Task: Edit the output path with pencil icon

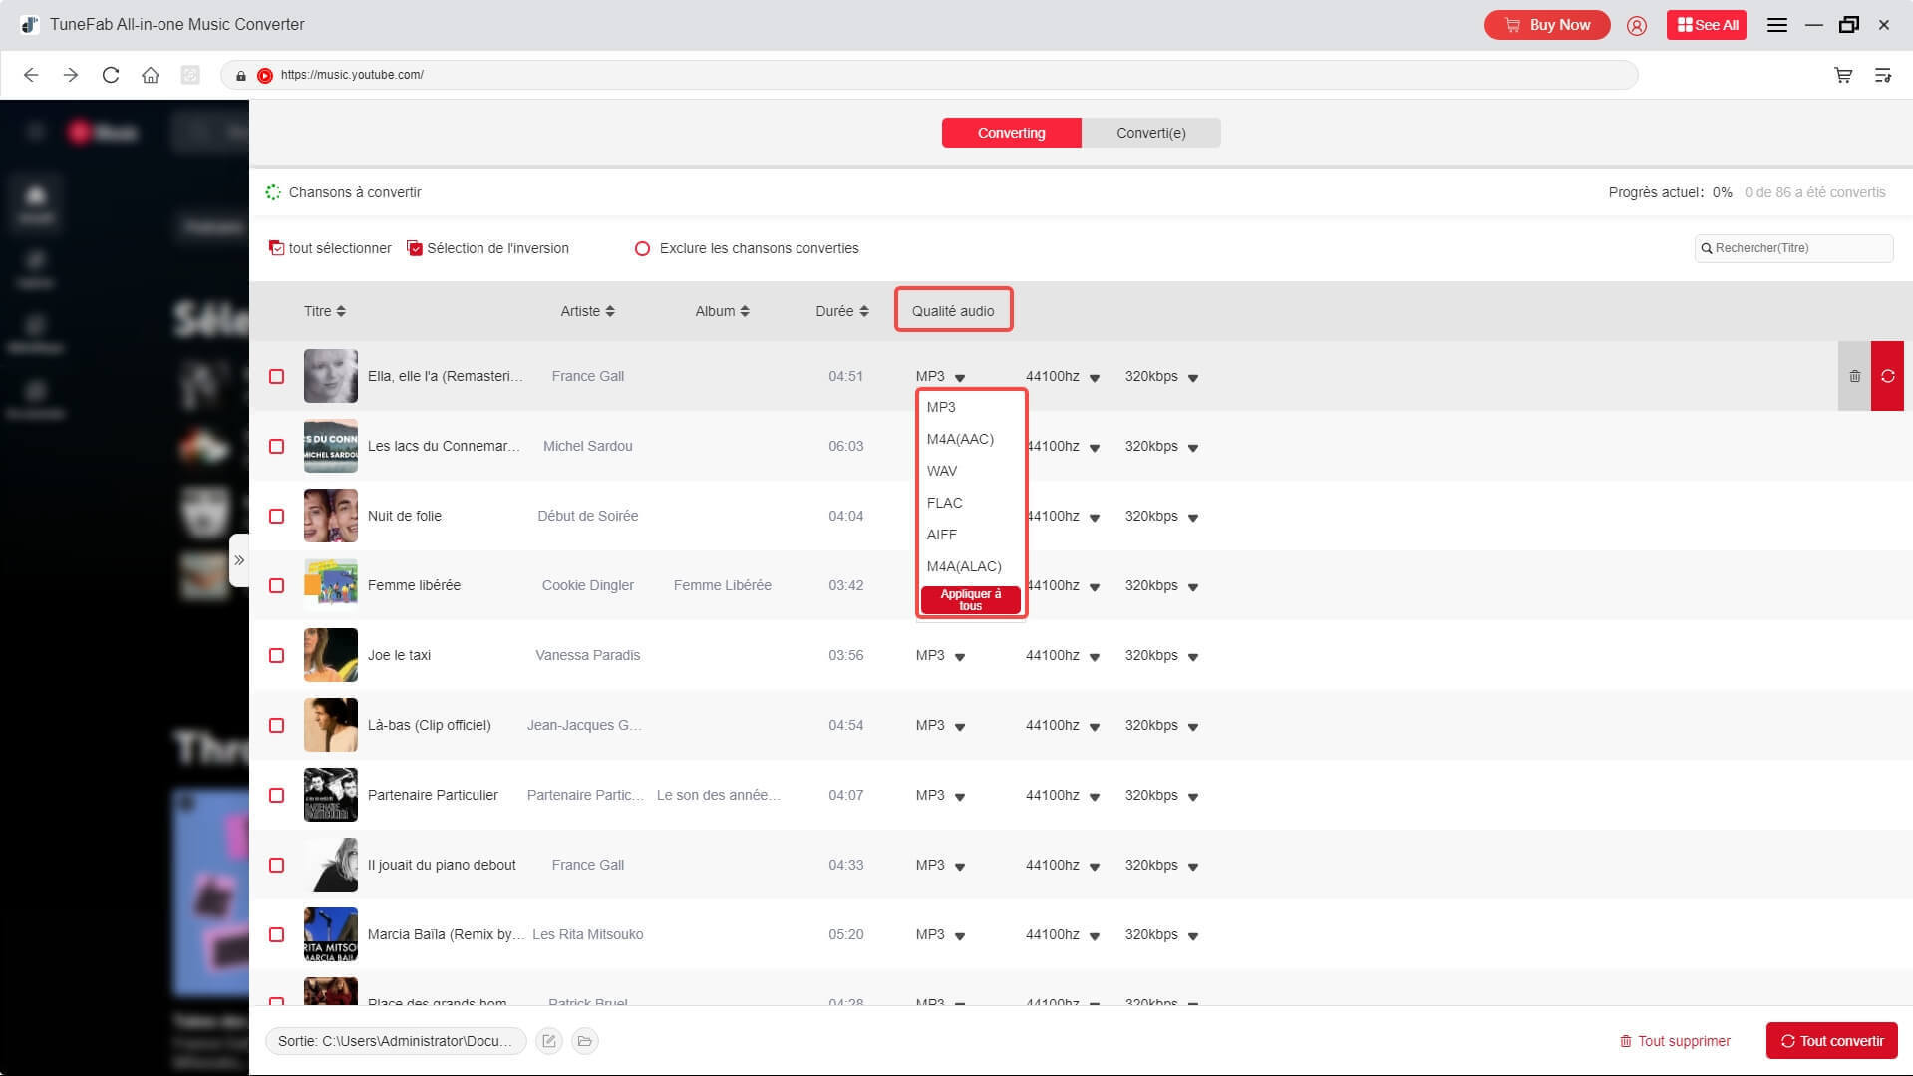Action: [x=549, y=1041]
